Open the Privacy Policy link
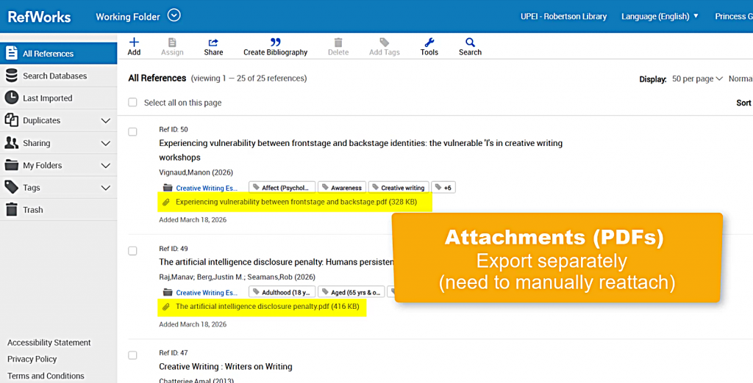 coord(32,359)
